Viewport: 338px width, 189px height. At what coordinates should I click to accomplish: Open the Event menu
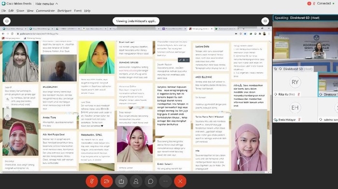point(78,11)
